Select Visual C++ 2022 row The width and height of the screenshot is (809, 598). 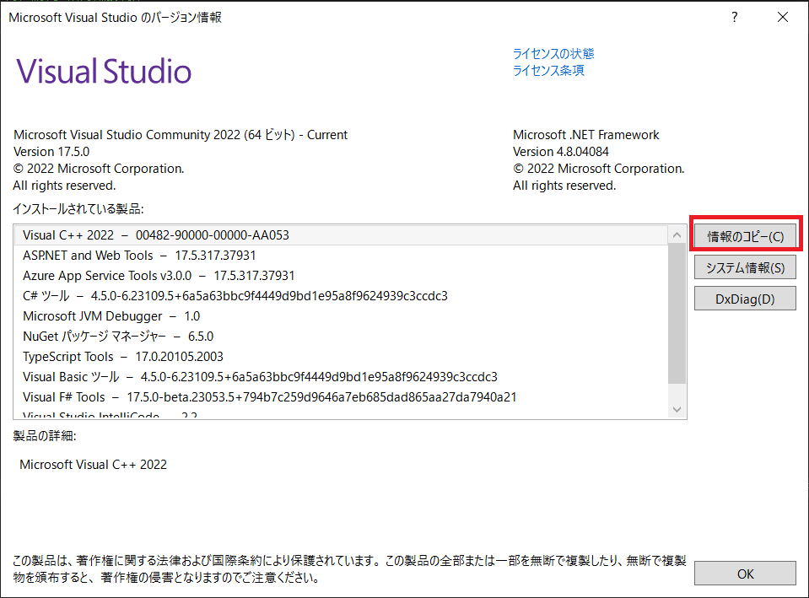pyautogui.click(x=341, y=235)
